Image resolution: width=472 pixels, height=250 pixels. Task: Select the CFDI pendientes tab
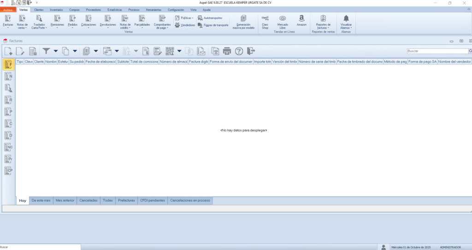coord(153,200)
